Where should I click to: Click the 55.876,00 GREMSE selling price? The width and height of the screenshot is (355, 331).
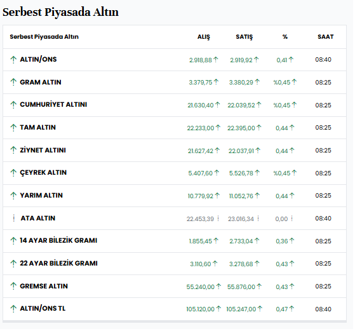(x=241, y=287)
